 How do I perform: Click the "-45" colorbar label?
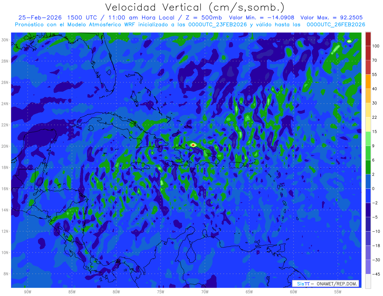376,274
